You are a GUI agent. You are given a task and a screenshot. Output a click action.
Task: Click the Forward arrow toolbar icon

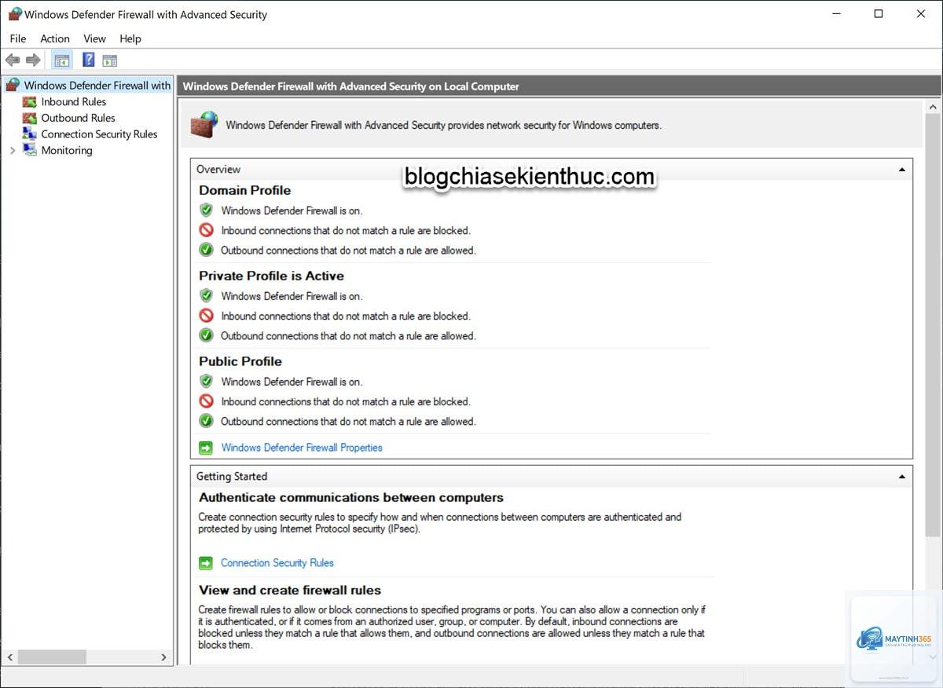[x=33, y=60]
